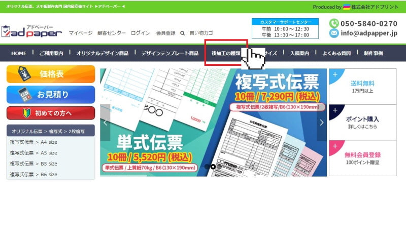Open the HOME menu item
406x243 pixels.
[19, 53]
